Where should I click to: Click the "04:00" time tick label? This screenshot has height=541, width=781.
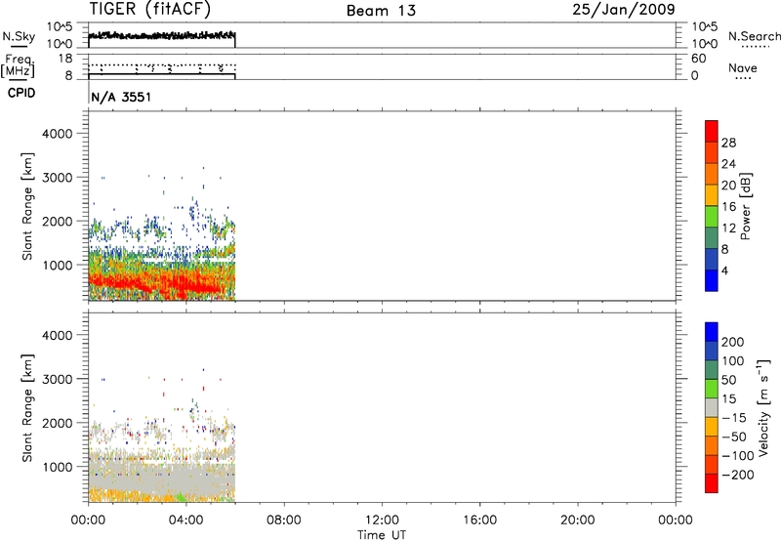click(185, 520)
